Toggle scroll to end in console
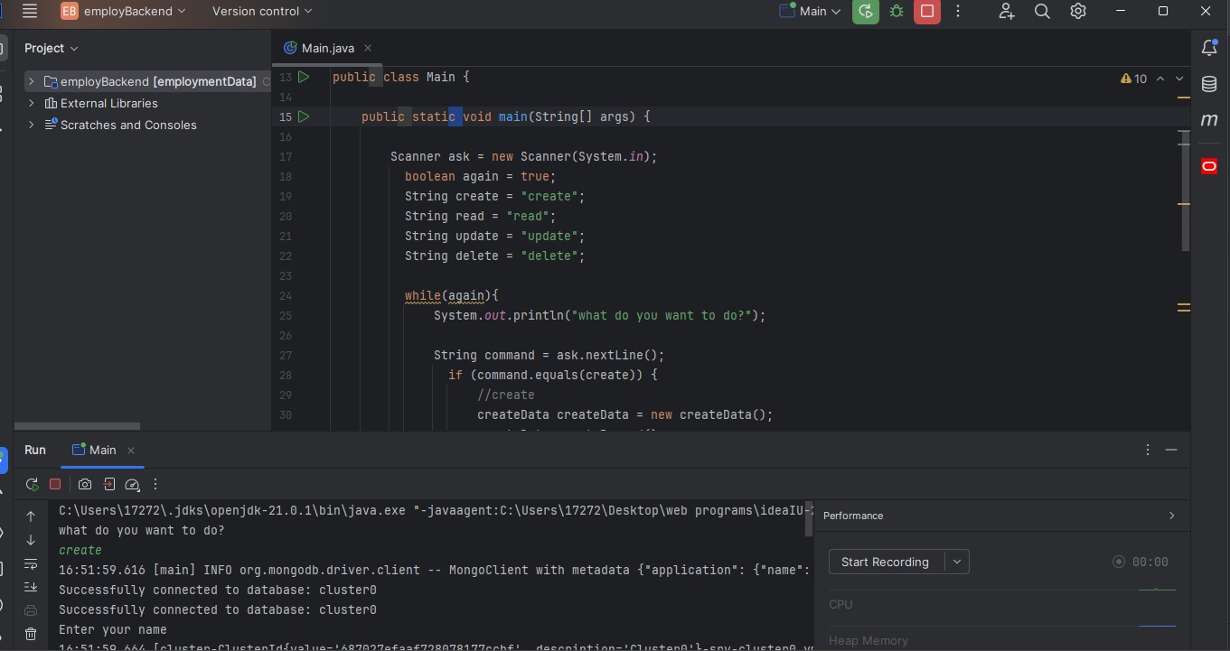 point(31,587)
